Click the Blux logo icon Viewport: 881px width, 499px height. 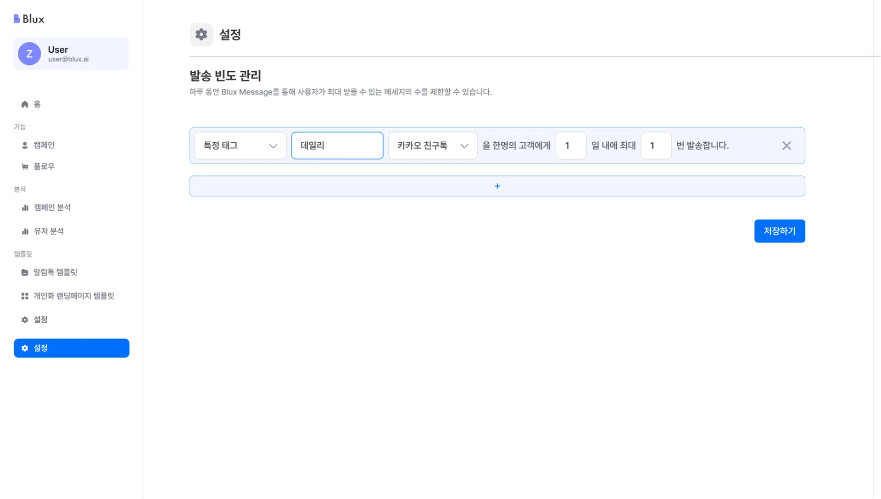point(17,17)
